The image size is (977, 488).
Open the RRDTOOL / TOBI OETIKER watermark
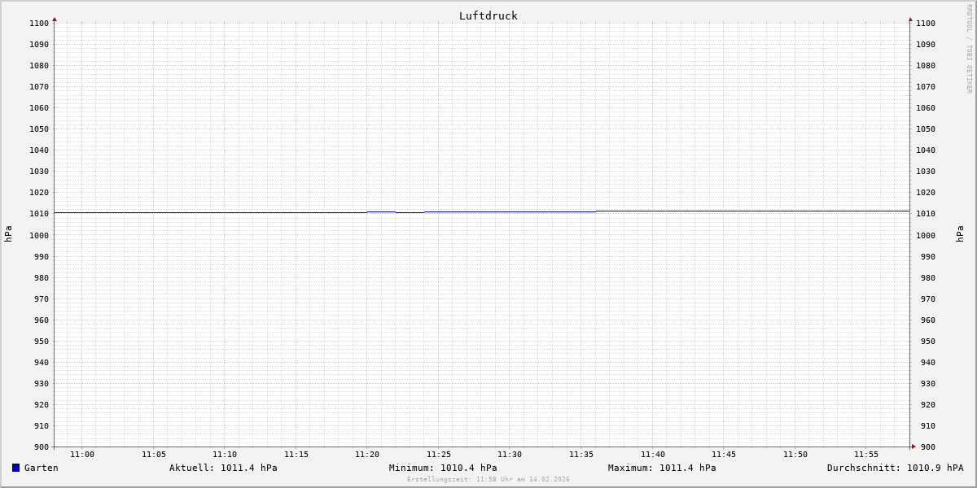pyautogui.click(x=969, y=48)
